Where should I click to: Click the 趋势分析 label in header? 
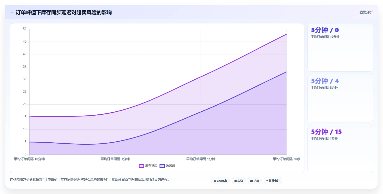[366, 12]
